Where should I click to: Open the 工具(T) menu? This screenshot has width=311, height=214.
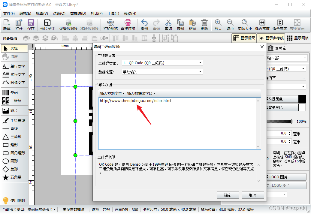[x=113, y=13]
